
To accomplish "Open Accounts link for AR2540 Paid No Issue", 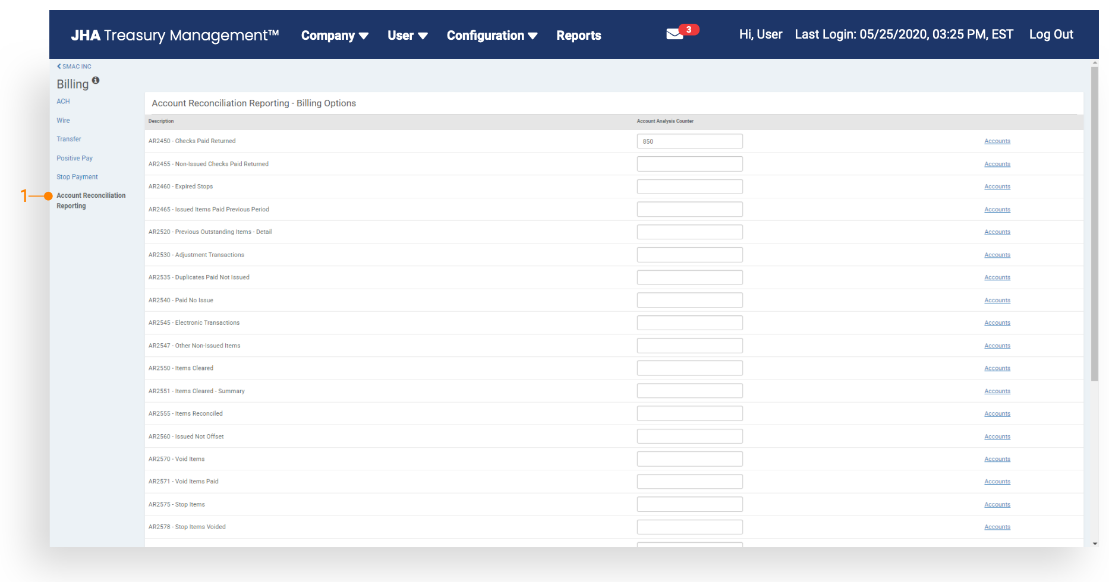I will [997, 301].
